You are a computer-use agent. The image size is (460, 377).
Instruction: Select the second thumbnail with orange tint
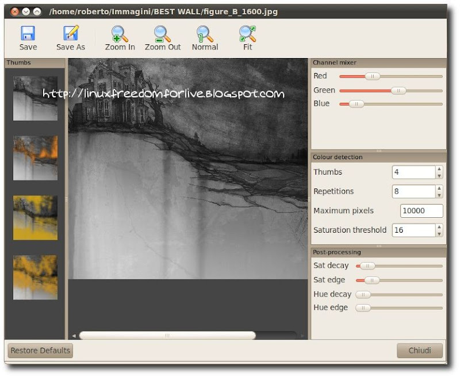click(35, 158)
